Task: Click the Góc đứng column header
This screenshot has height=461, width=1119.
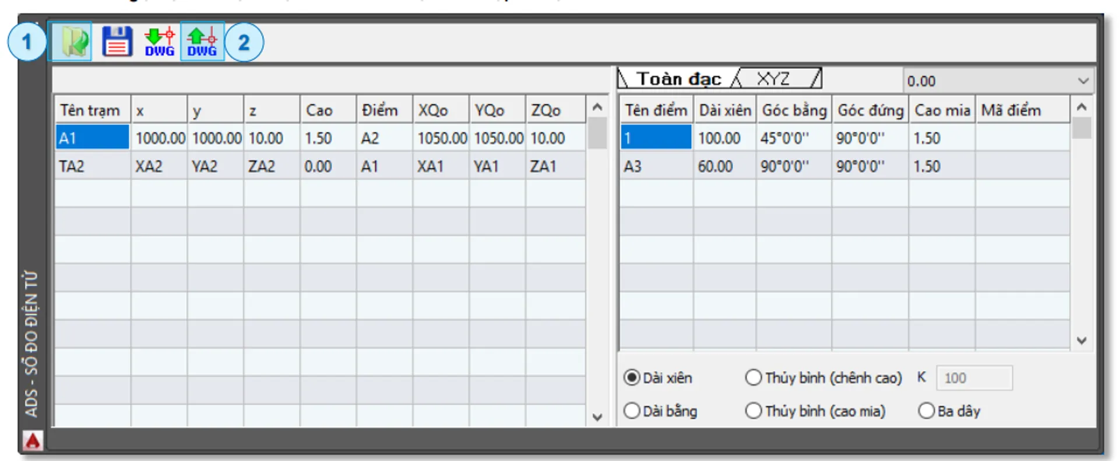Action: point(871,110)
